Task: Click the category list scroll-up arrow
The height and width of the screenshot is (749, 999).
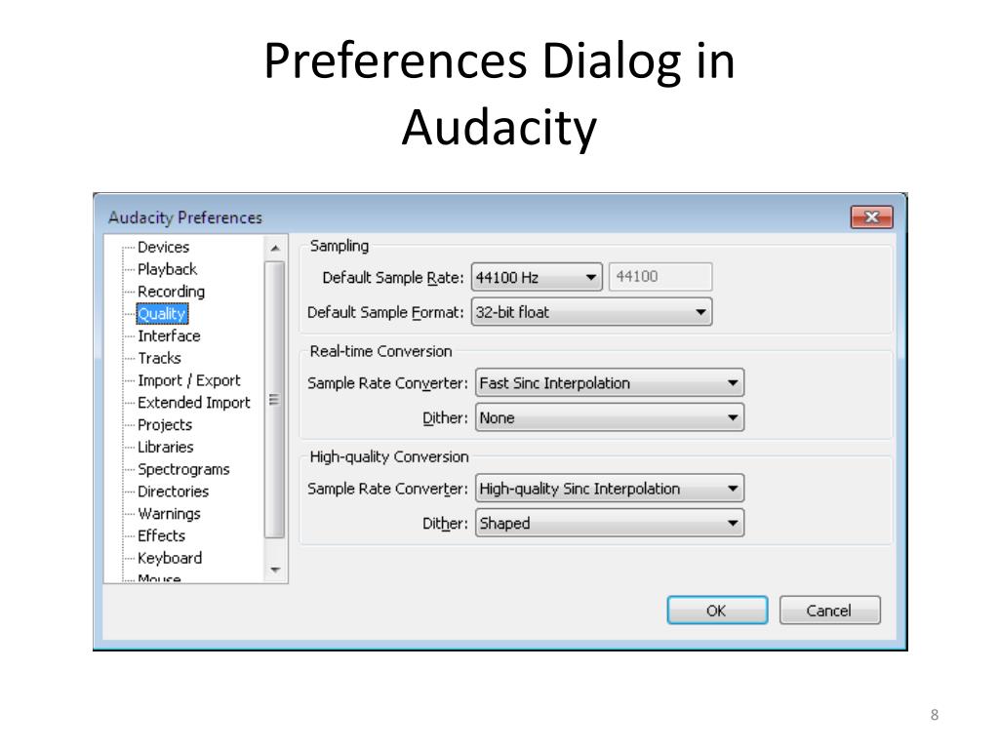Action: coord(275,248)
